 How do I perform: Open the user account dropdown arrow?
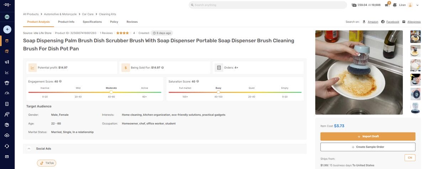[x=418, y=5]
